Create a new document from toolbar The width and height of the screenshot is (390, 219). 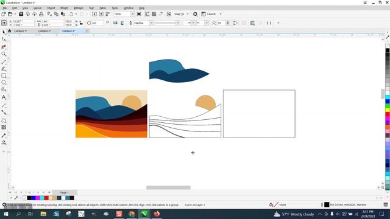pos(4,14)
